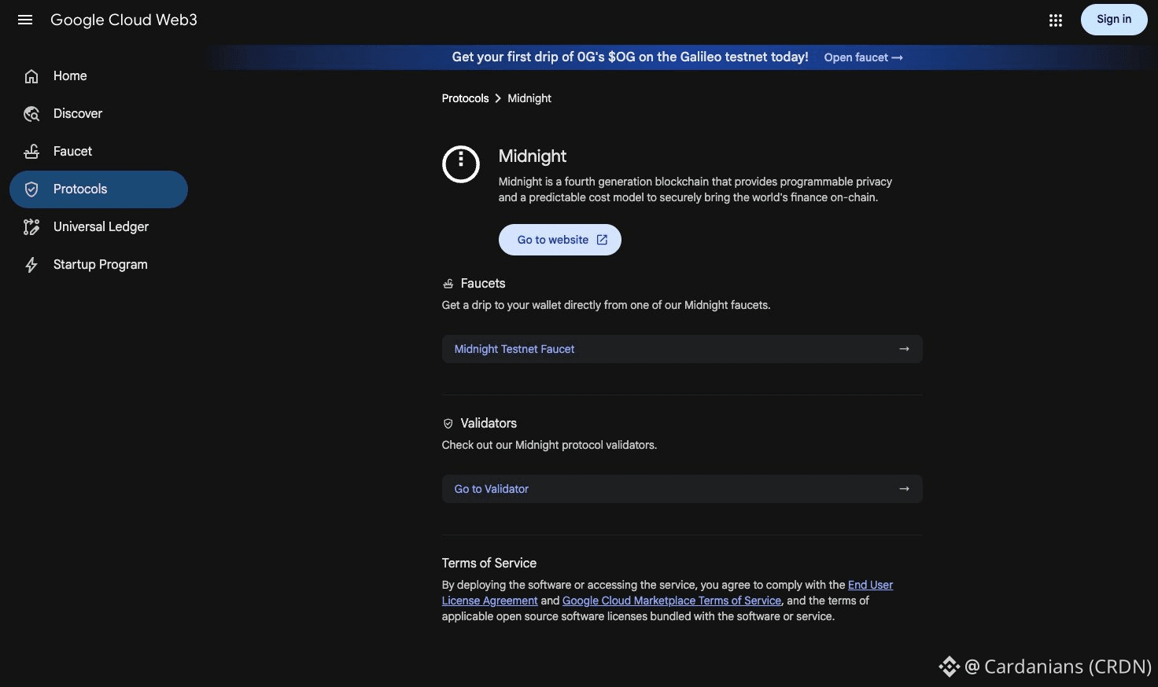Click the Startup Program lightning icon
The width and height of the screenshot is (1158, 687).
[31, 265]
